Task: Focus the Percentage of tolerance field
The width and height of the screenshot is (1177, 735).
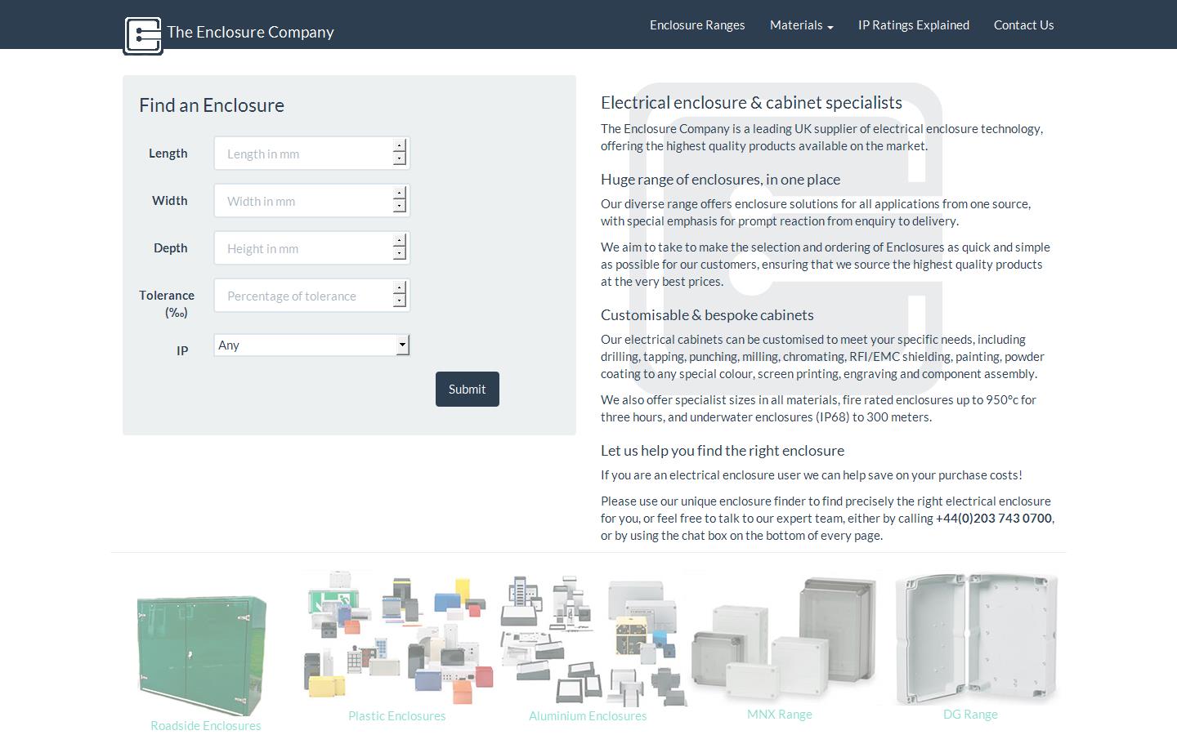Action: [303, 296]
